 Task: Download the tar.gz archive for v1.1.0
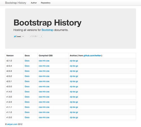(75, 112)
